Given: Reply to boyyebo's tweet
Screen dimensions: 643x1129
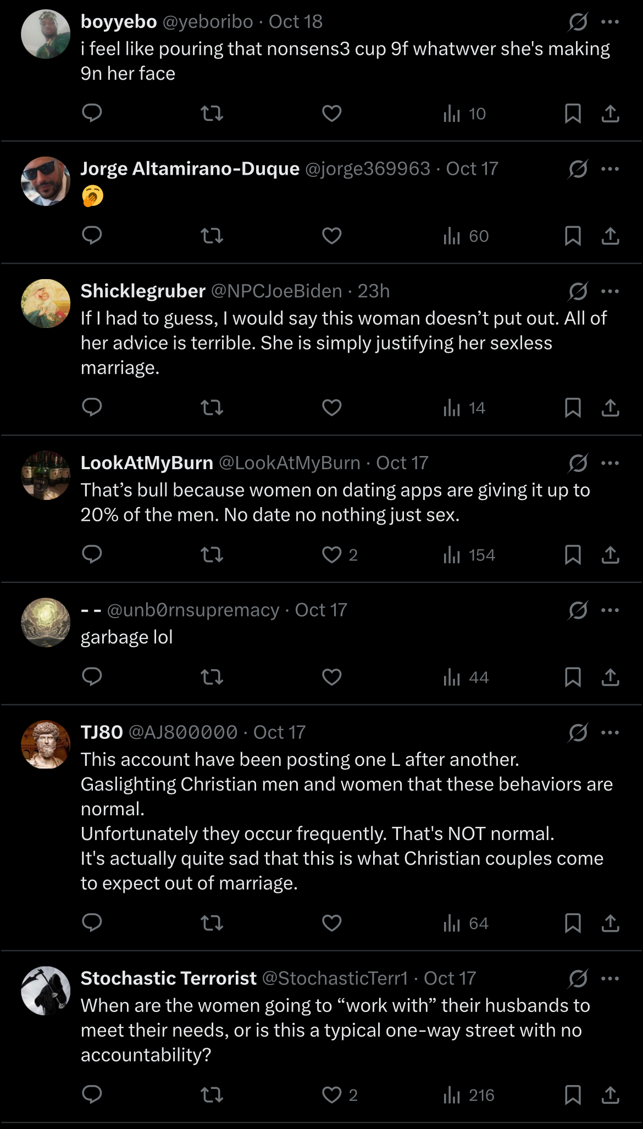Looking at the screenshot, I should [92, 113].
